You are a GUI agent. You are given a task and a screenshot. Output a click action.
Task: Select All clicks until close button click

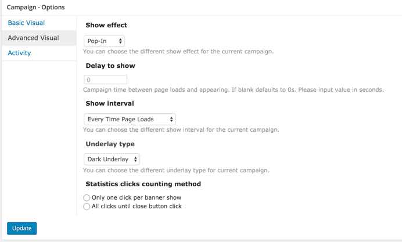tap(87, 207)
